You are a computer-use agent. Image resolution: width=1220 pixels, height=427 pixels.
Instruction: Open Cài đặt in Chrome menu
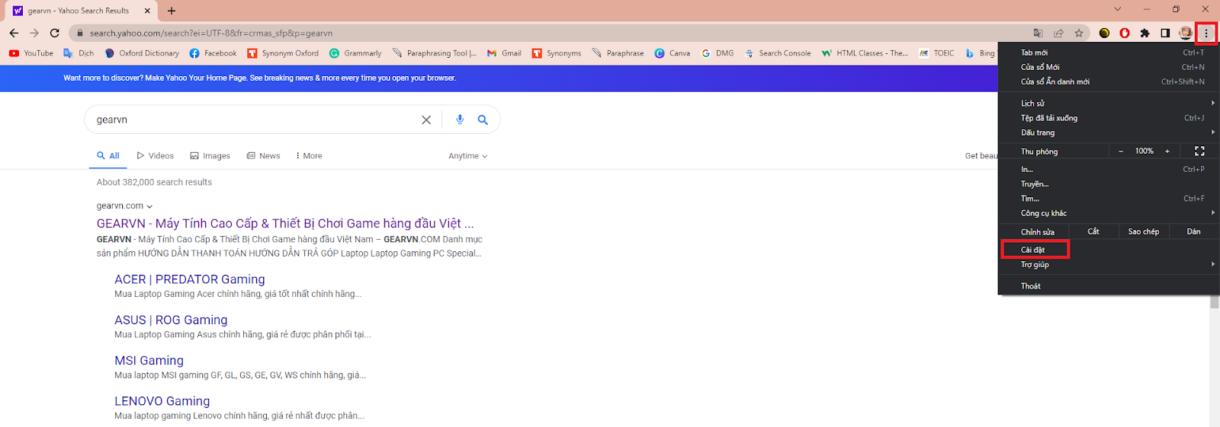(x=1109, y=250)
